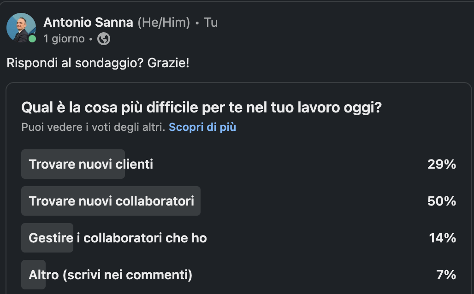
Task: Click the Tu connection label
Action: pos(211,23)
